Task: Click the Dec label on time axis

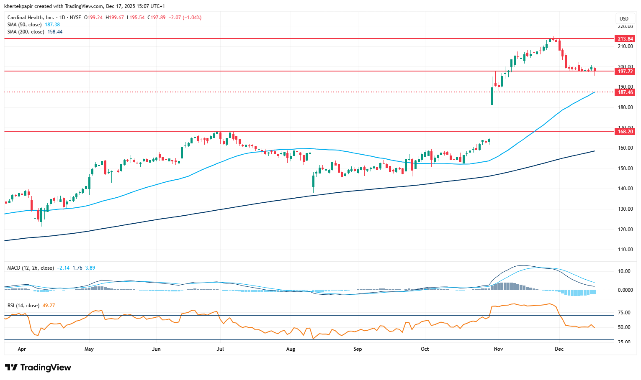Action: pyautogui.click(x=559, y=349)
